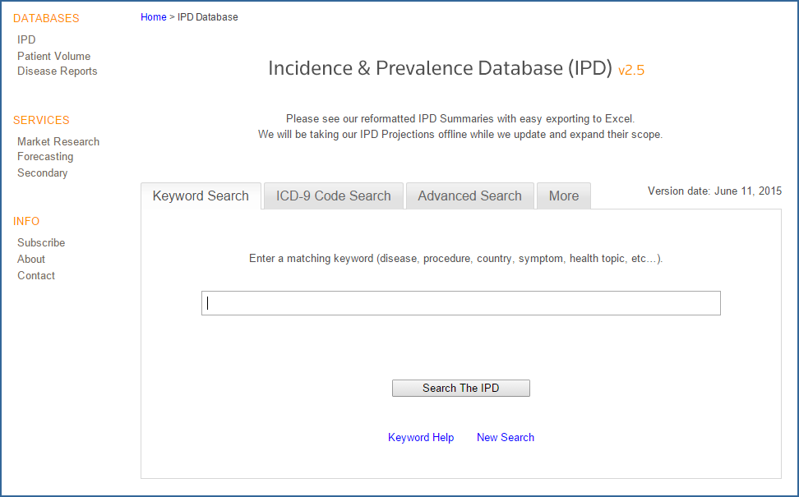Open the Advanced Search tab
The height and width of the screenshot is (497, 799).
[469, 196]
